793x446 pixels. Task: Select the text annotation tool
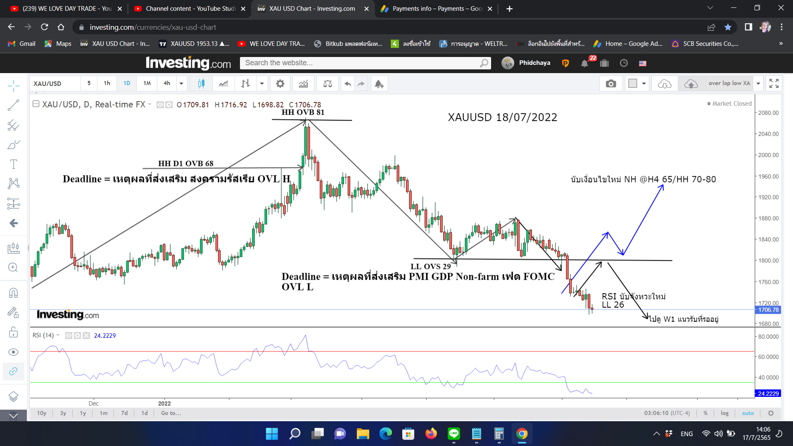pyautogui.click(x=13, y=164)
